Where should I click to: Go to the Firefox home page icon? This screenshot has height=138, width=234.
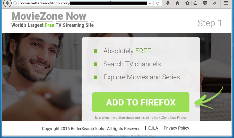178,3
